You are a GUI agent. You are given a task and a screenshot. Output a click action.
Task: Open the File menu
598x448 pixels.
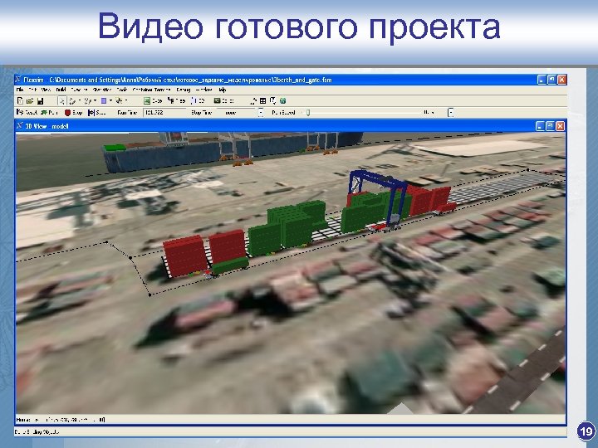point(20,90)
